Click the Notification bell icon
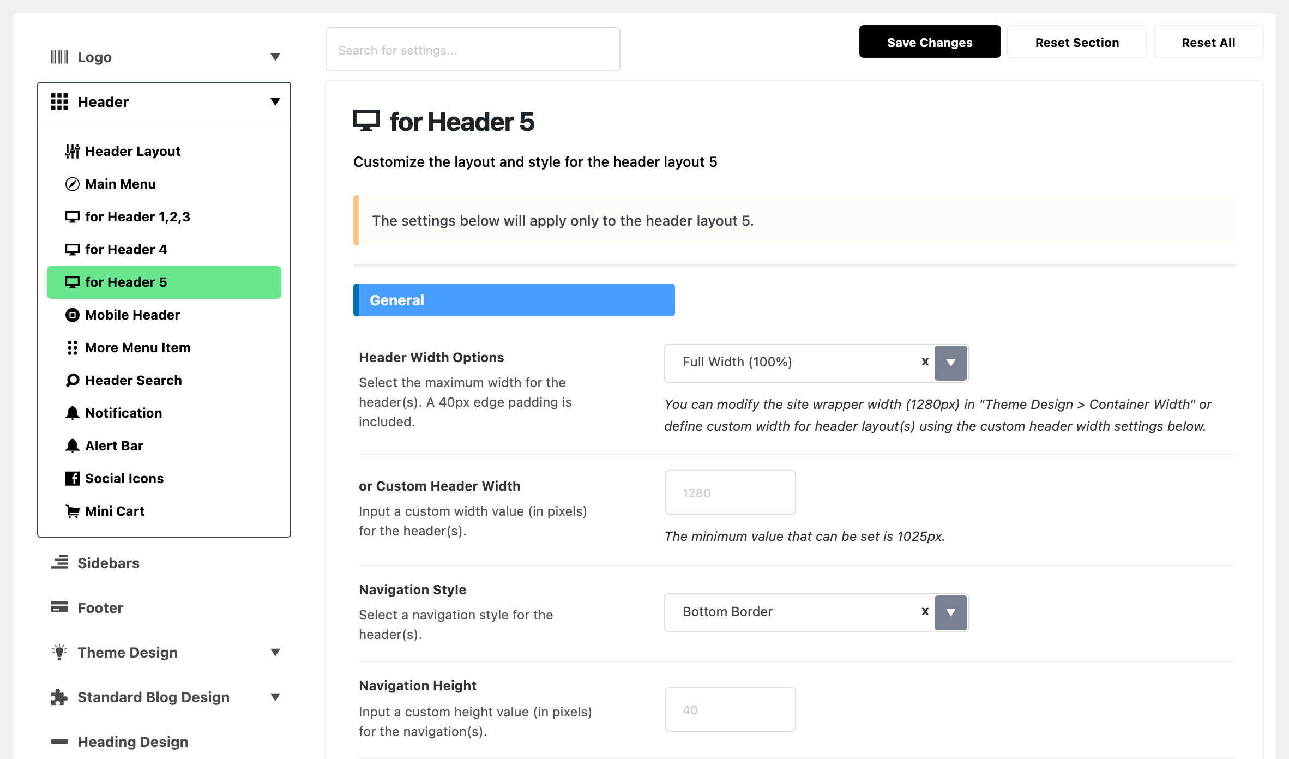The width and height of the screenshot is (1289, 759). [x=73, y=413]
